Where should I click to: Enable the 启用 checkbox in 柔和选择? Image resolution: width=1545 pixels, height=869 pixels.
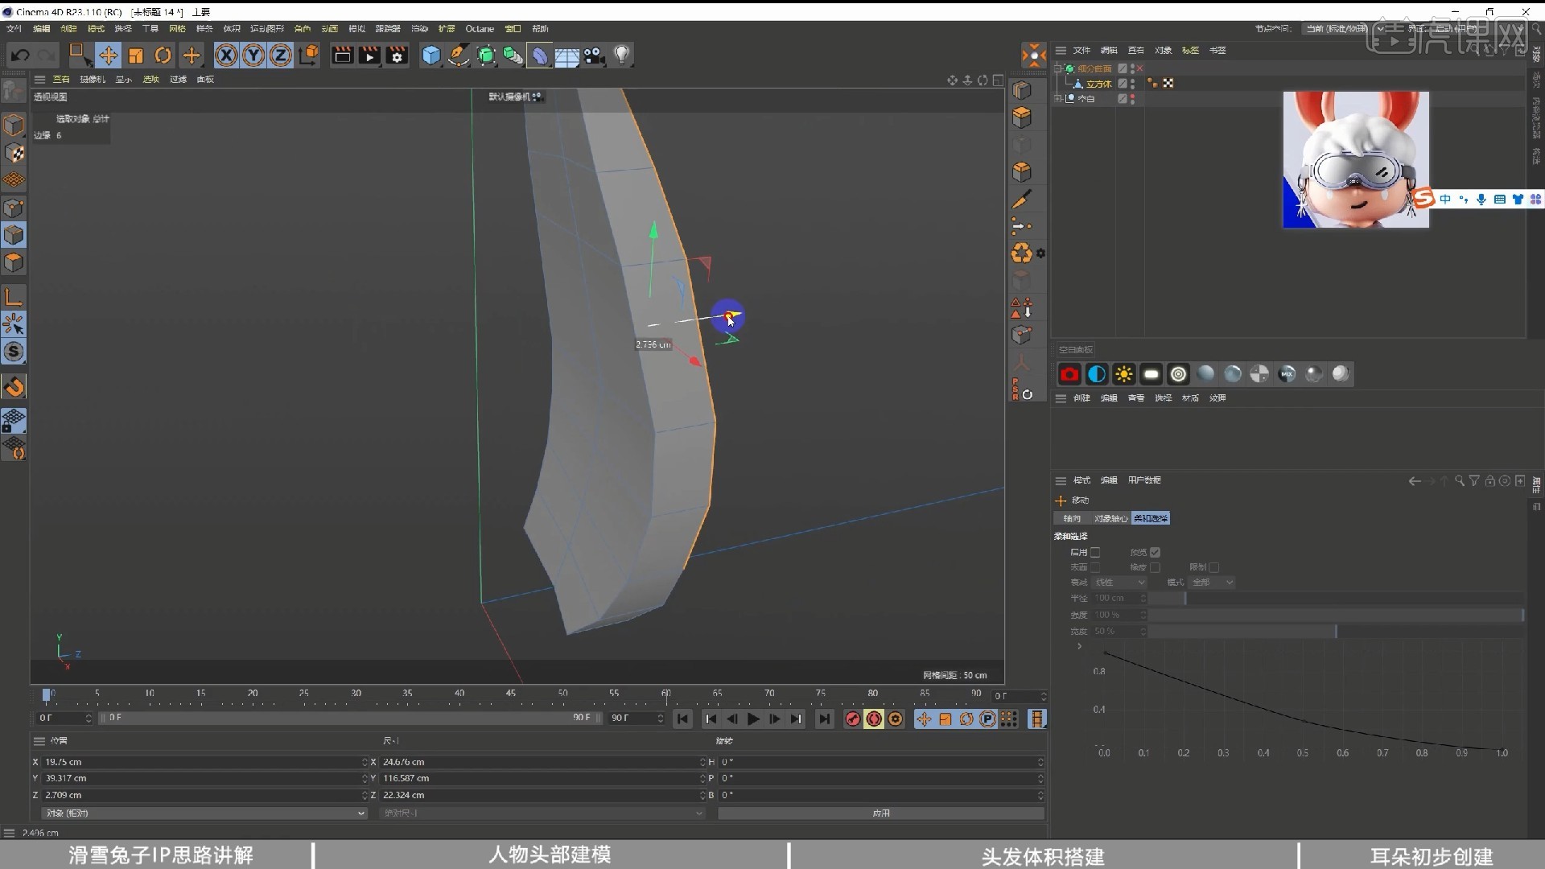pos(1096,553)
